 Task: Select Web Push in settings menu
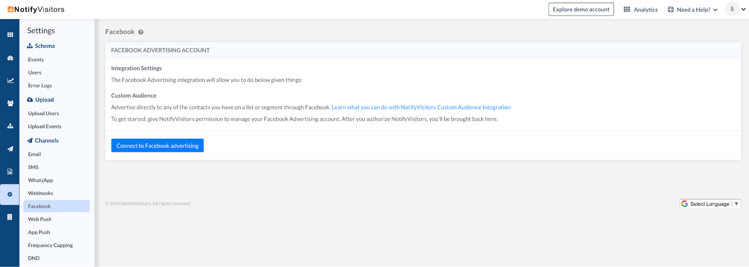[40, 219]
